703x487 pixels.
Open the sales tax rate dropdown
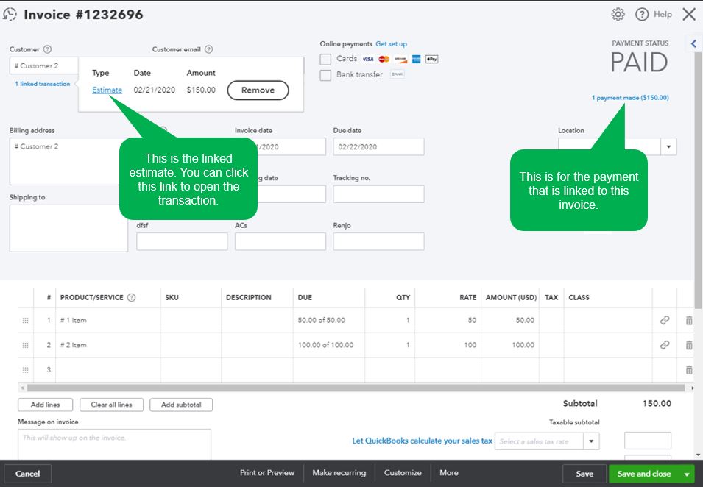[x=591, y=441]
